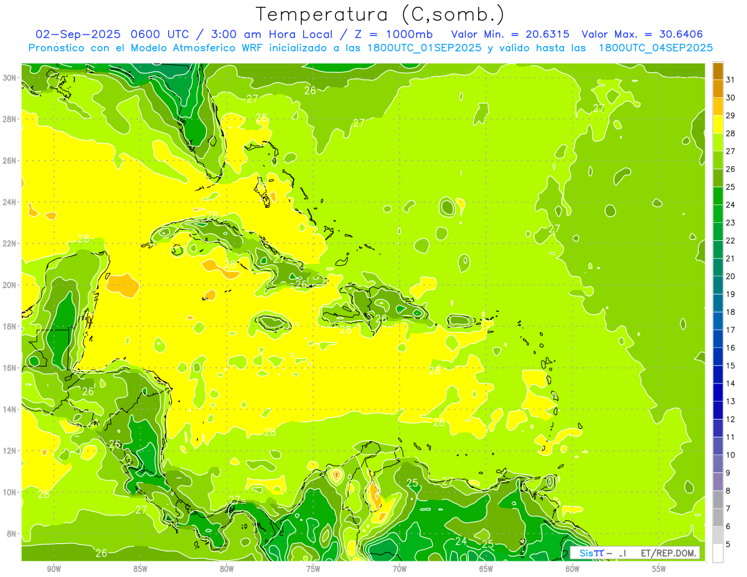Click the 26N latitude axis label
This screenshot has height=577, width=747.
pos(11,161)
